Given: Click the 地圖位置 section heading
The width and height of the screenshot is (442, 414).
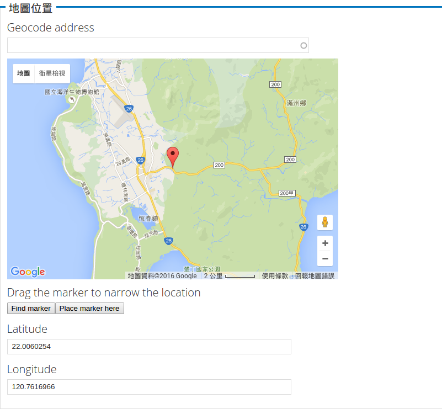Looking at the screenshot, I should pyautogui.click(x=30, y=8).
